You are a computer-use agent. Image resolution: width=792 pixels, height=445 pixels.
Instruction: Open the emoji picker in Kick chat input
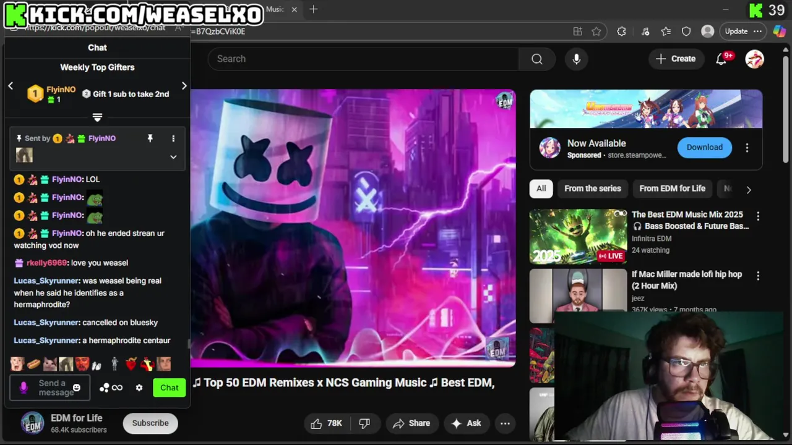pyautogui.click(x=77, y=388)
